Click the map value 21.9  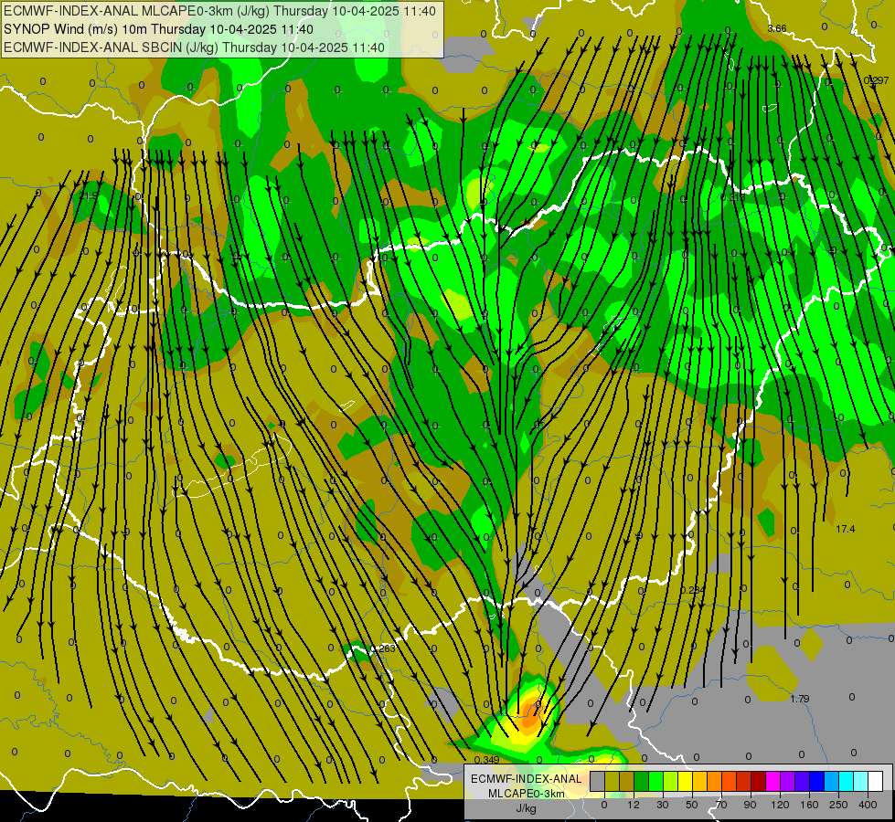[x=89, y=196]
